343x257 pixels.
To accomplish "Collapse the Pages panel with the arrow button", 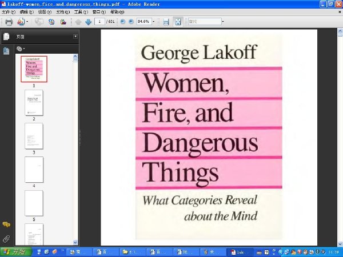I will coord(75,37).
